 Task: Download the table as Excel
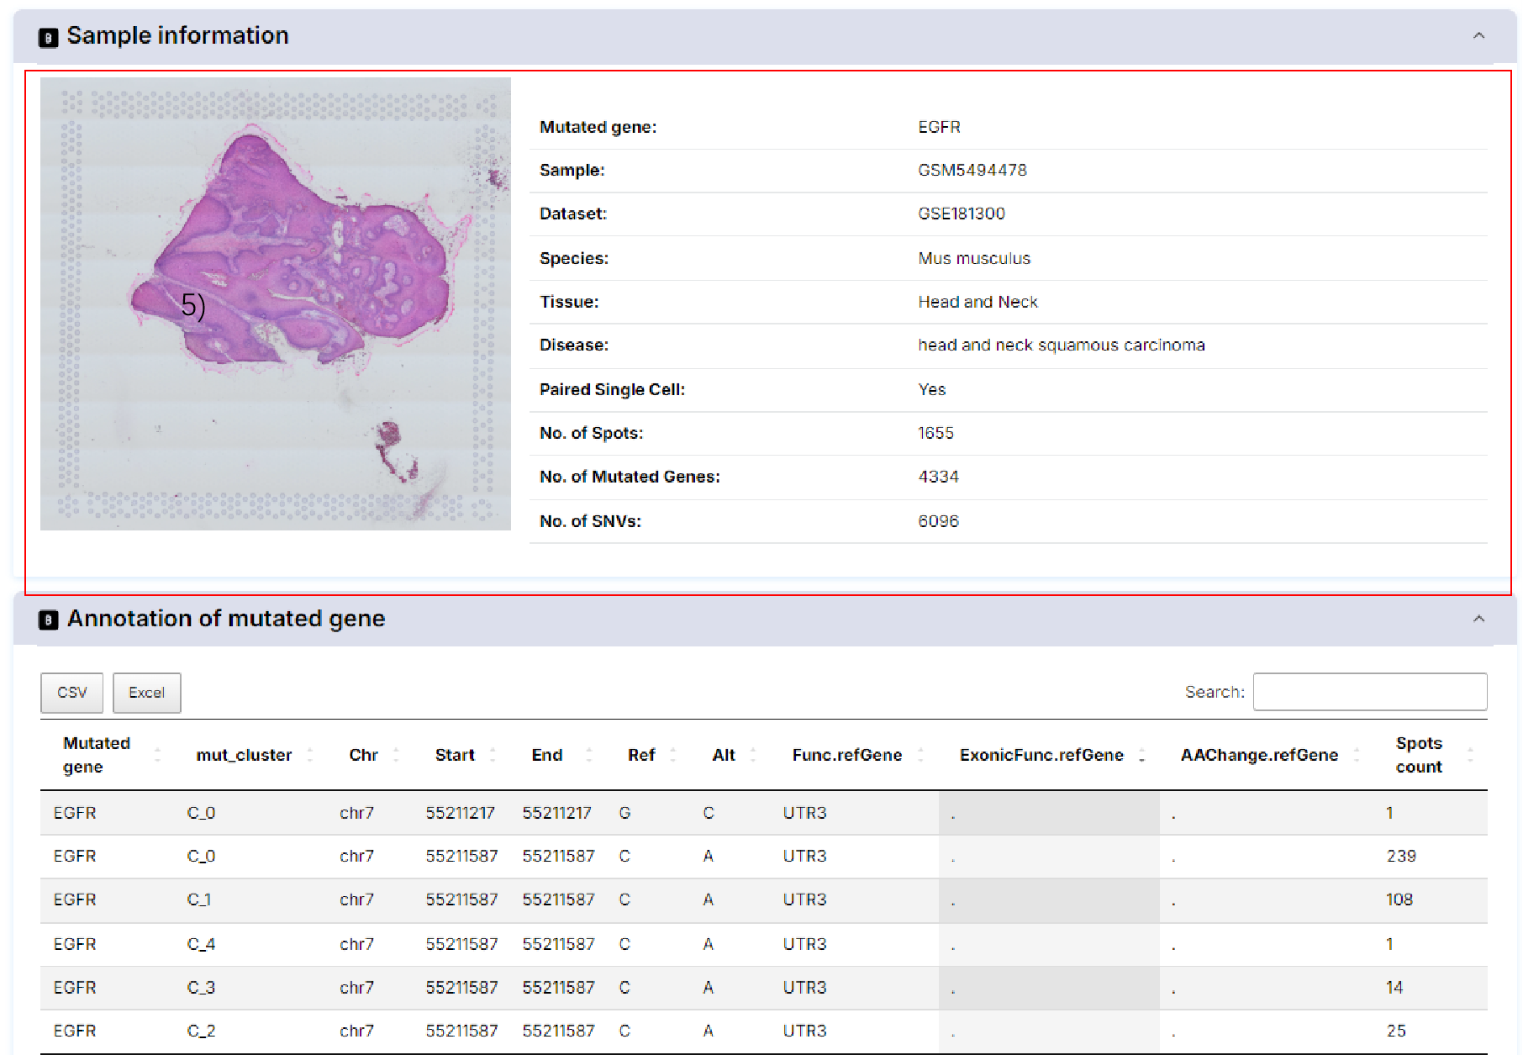click(x=146, y=693)
